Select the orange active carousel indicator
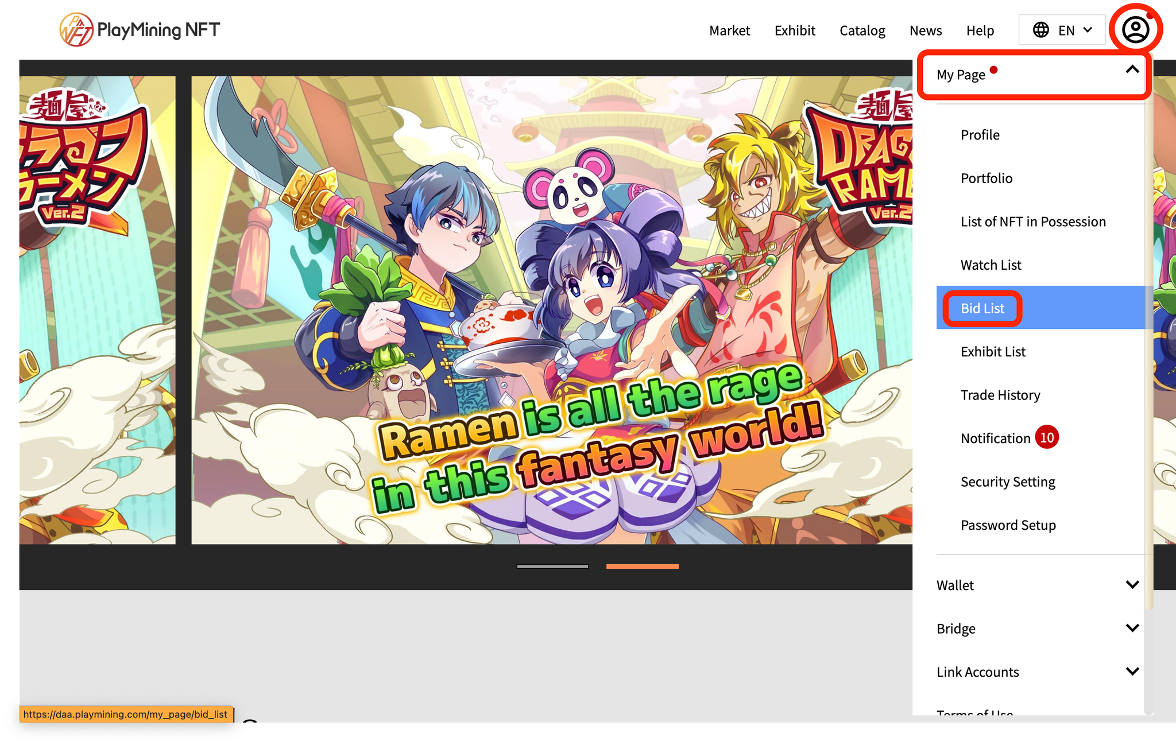The width and height of the screenshot is (1176, 745). point(642,566)
